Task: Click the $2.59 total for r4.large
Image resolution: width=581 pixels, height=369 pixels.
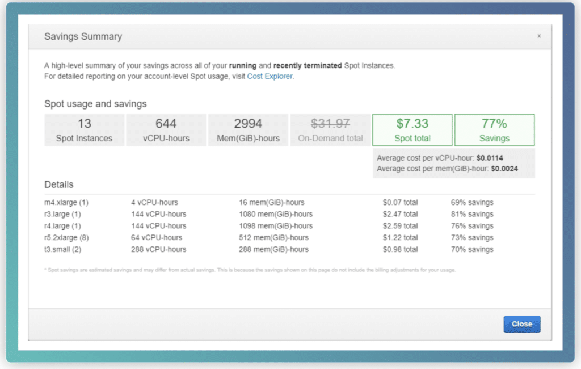Action: pos(400,226)
